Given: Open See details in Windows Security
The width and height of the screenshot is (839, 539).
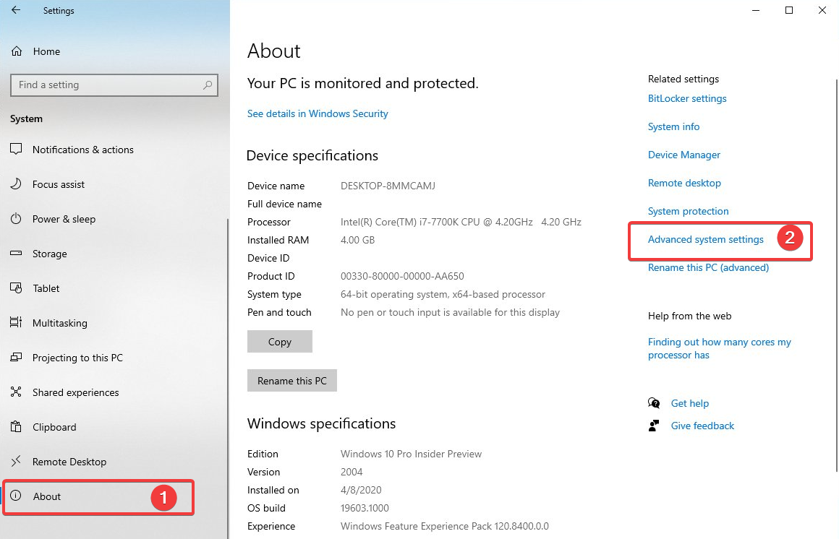Looking at the screenshot, I should [x=318, y=113].
